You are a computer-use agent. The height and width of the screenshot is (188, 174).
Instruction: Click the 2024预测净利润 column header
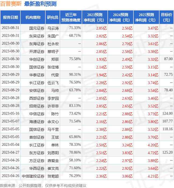[x=121, y=17]
